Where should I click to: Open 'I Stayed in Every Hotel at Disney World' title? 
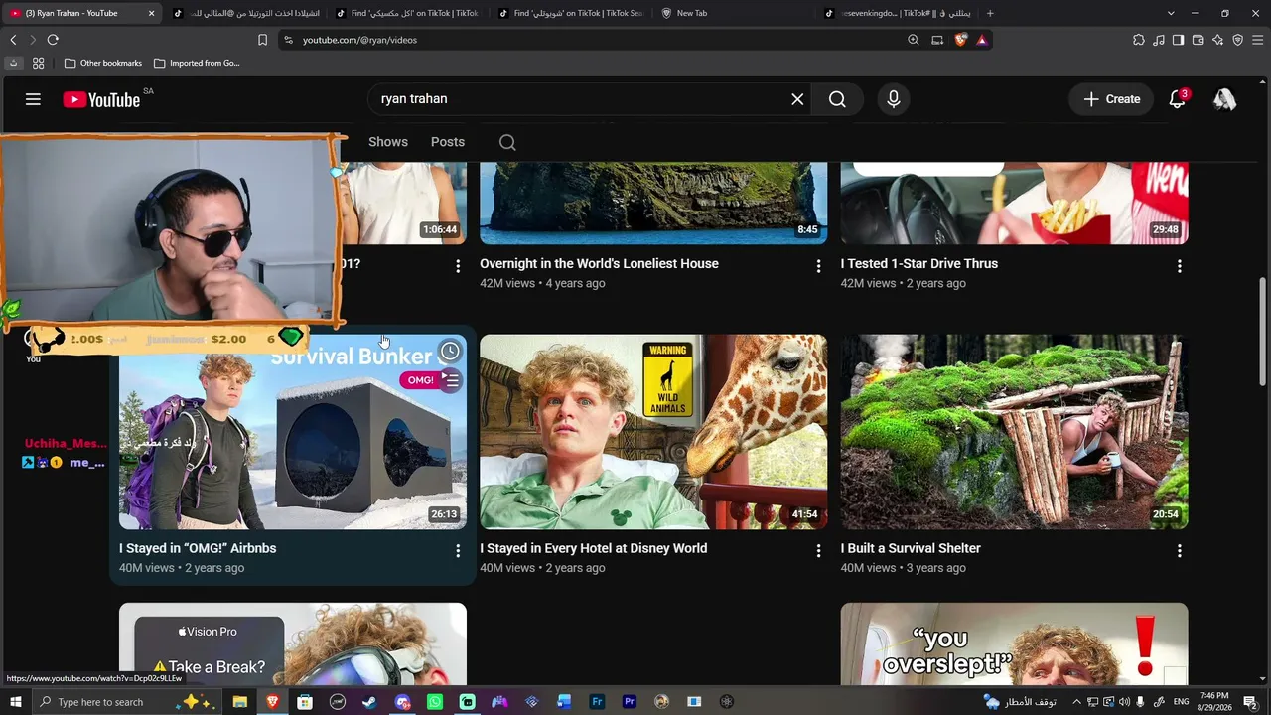pos(594,548)
